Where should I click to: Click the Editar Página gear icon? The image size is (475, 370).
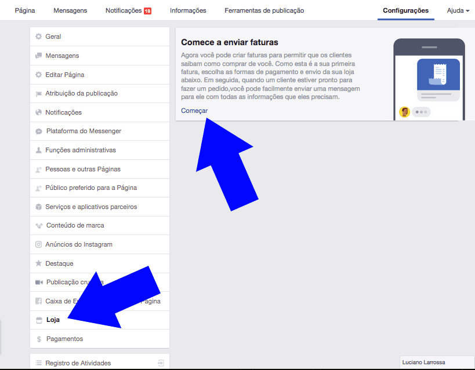pyautogui.click(x=38, y=75)
